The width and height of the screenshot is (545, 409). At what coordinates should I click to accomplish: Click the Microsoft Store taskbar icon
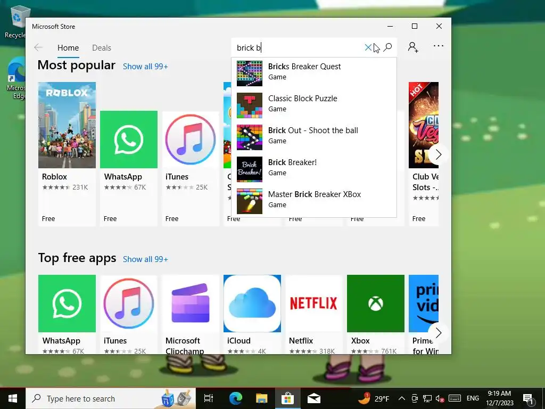coord(288,398)
